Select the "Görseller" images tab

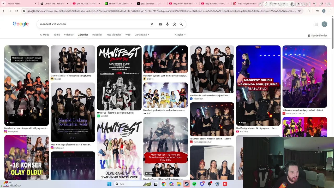click(83, 35)
